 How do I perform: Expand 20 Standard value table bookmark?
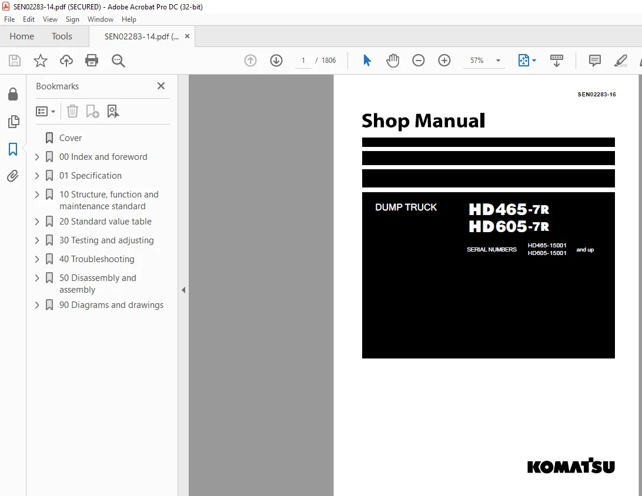click(x=37, y=222)
